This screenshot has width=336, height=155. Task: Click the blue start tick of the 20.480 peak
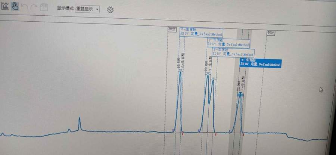199,131
